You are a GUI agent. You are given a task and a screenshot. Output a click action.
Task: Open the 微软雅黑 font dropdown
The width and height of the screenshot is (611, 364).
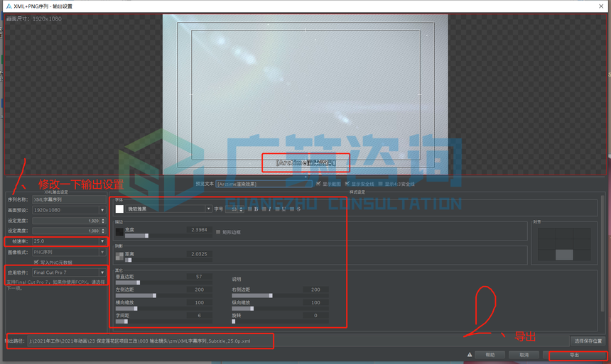[168, 209]
